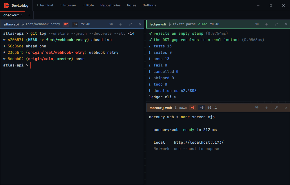Expand the atlas-api pane to fullscreen

130,24
